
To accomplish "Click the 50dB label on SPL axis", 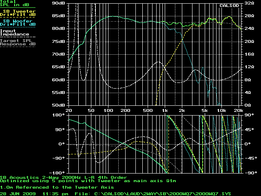I will tap(58, 105).
